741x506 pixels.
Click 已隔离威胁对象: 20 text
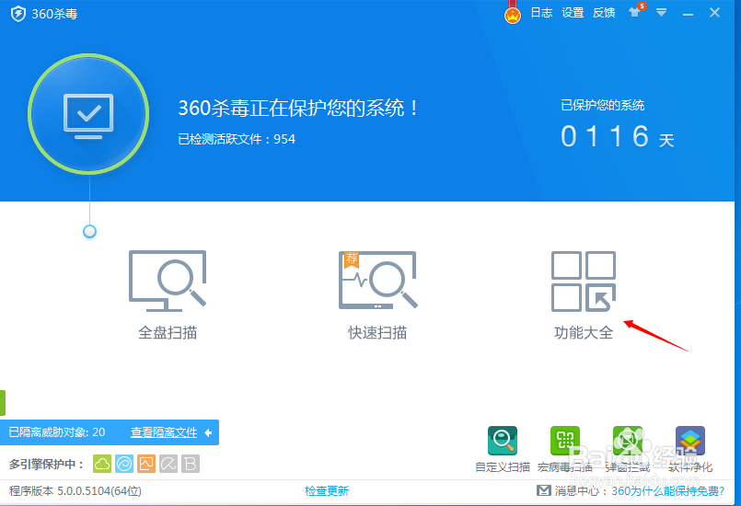coord(57,432)
